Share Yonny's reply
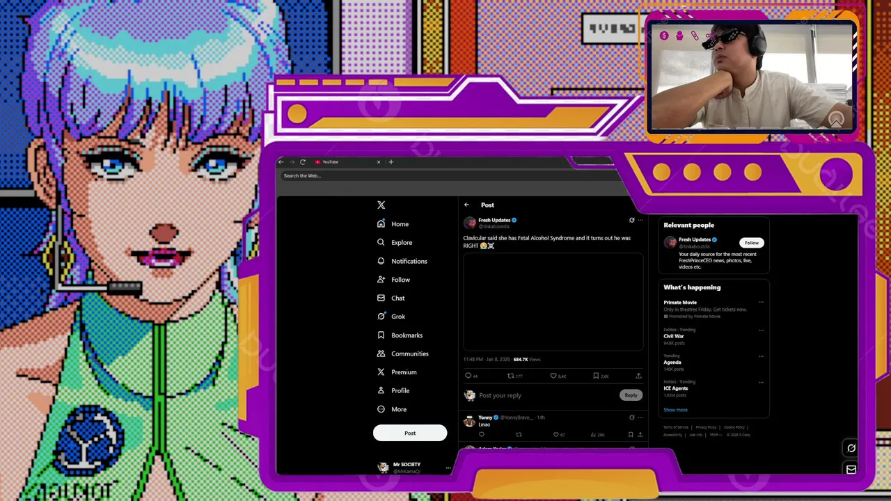This screenshot has height=501, width=891. click(x=640, y=435)
